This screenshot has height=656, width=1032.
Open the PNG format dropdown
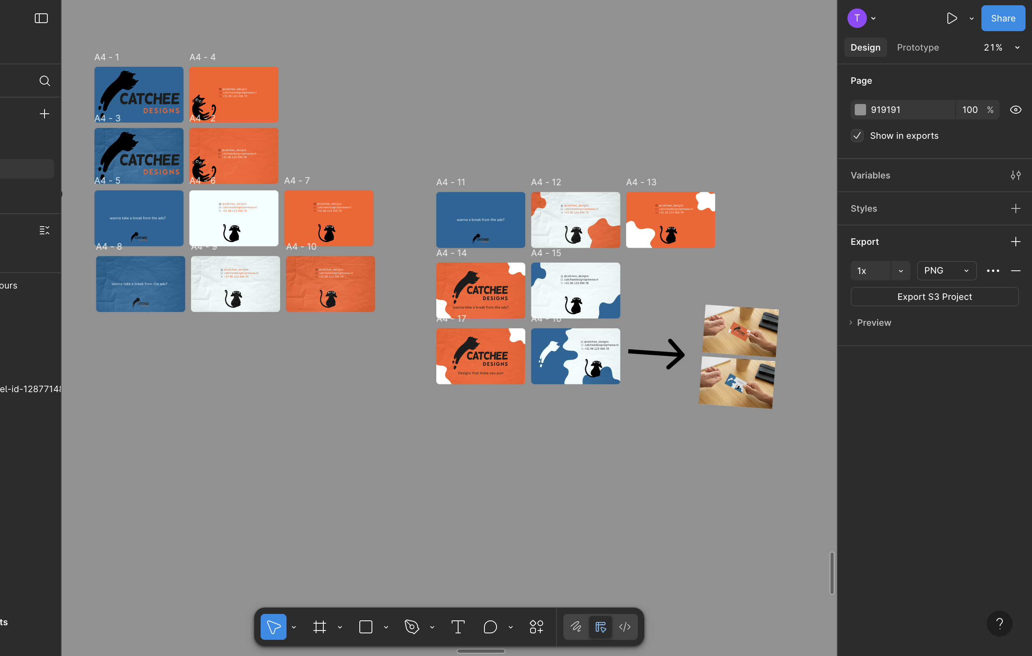coord(946,271)
